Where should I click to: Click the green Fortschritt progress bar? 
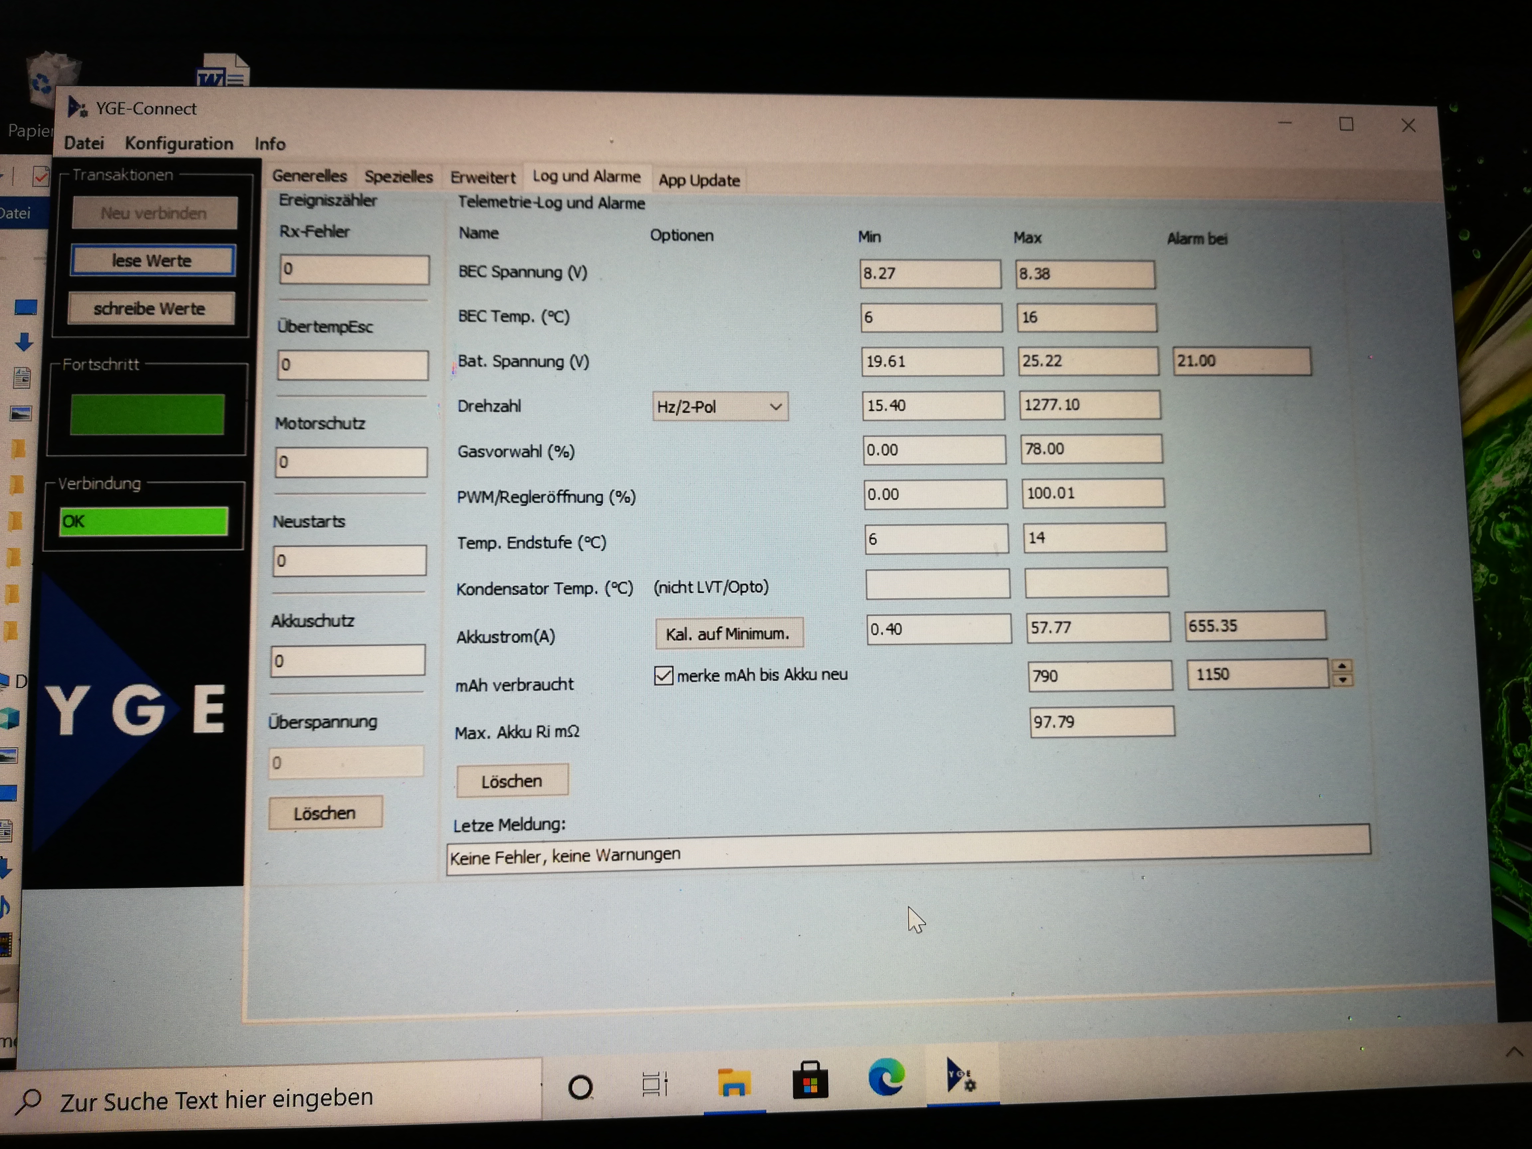147,414
